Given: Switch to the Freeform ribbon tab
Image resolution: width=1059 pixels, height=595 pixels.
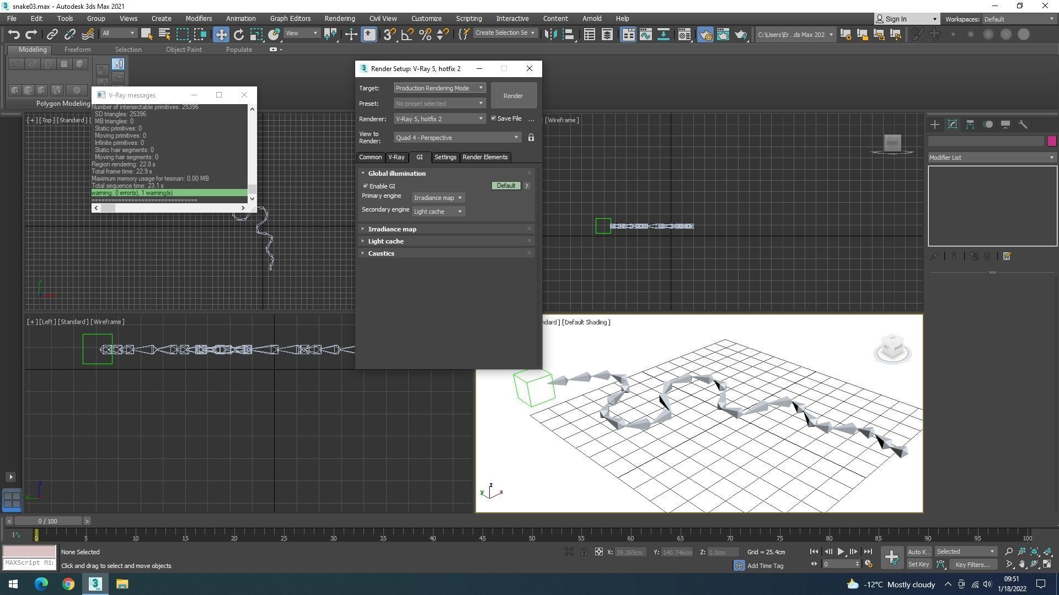Looking at the screenshot, I should tap(77, 50).
